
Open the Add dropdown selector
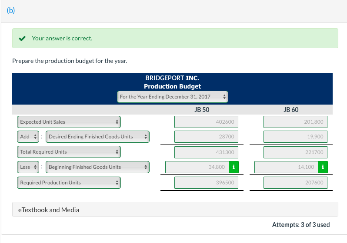tap(28, 137)
